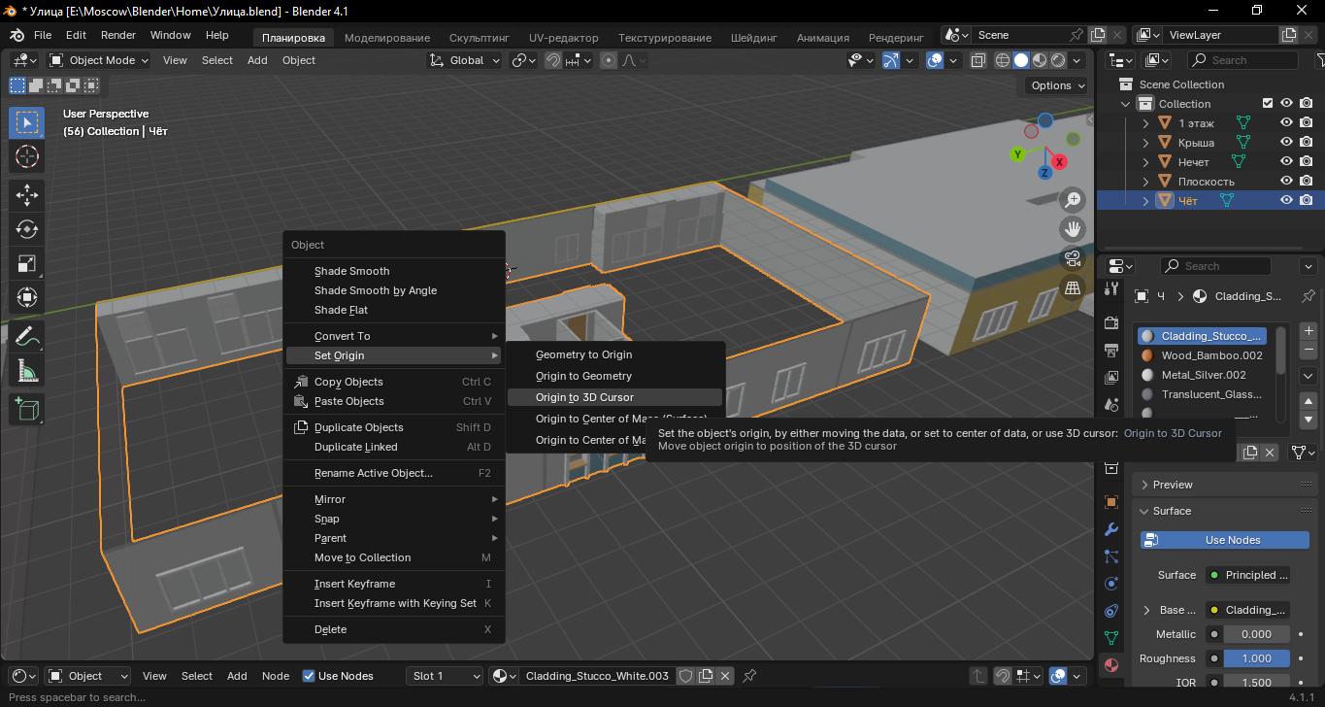Select the Scale tool

pyautogui.click(x=26, y=263)
